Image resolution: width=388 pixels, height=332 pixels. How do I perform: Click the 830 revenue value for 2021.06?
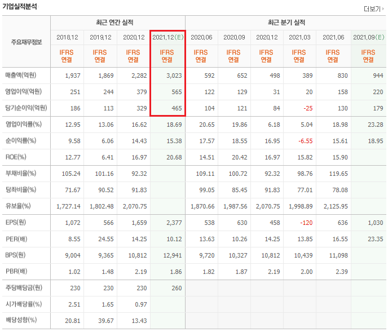click(343, 76)
